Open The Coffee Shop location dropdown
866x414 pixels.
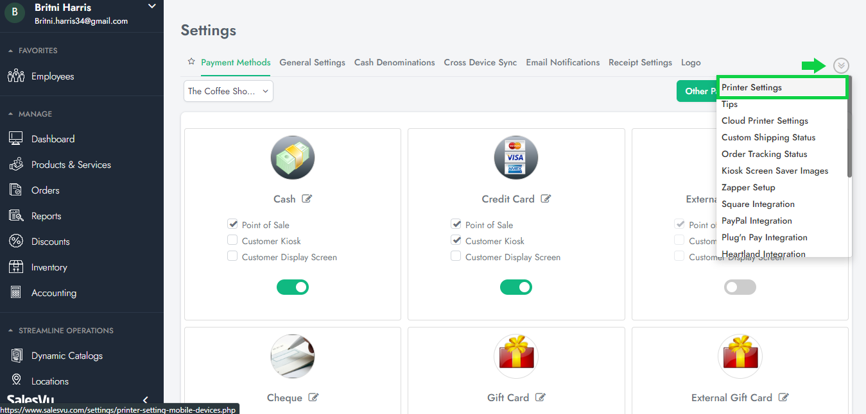[x=229, y=91]
